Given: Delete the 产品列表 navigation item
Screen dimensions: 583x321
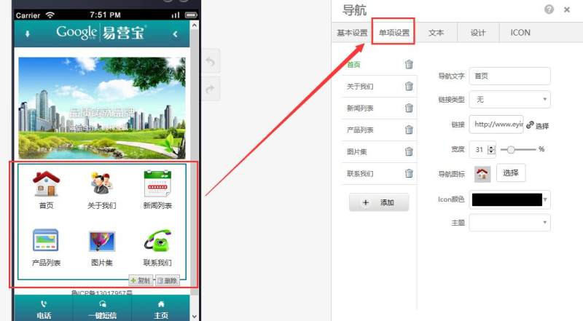Looking at the screenshot, I should [409, 130].
